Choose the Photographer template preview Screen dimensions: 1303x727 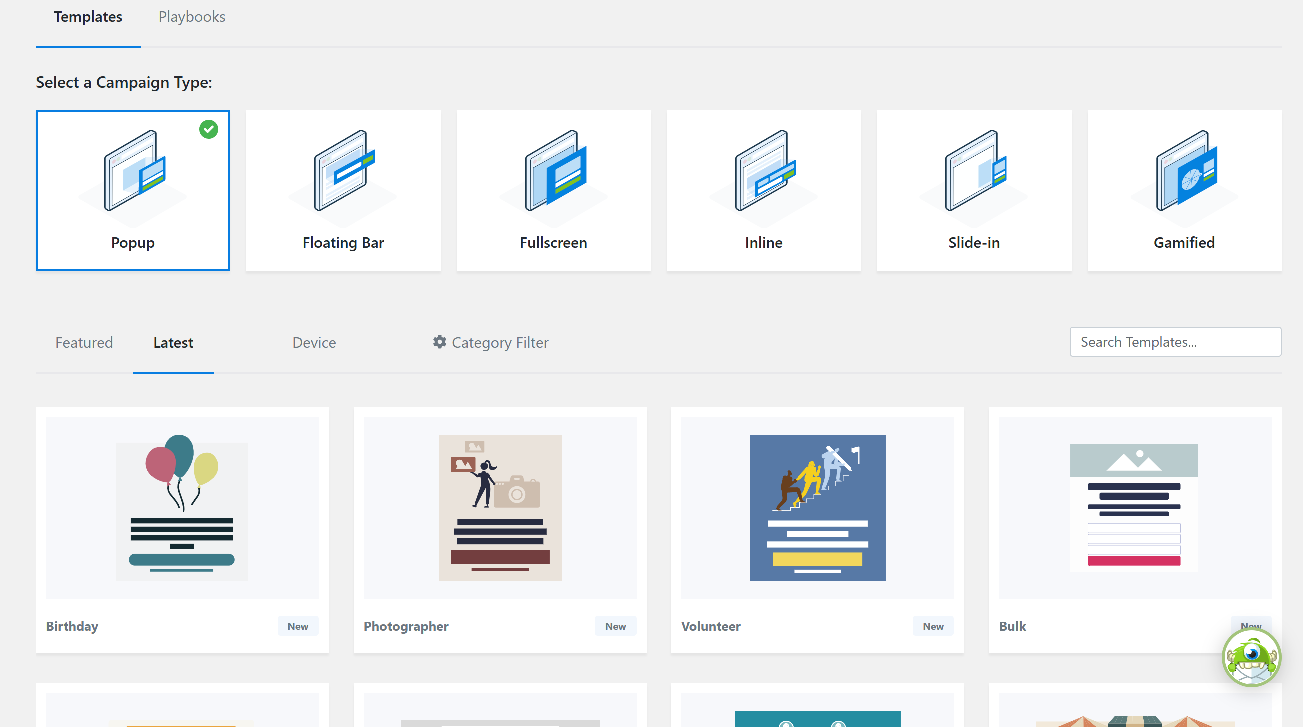pyautogui.click(x=500, y=507)
